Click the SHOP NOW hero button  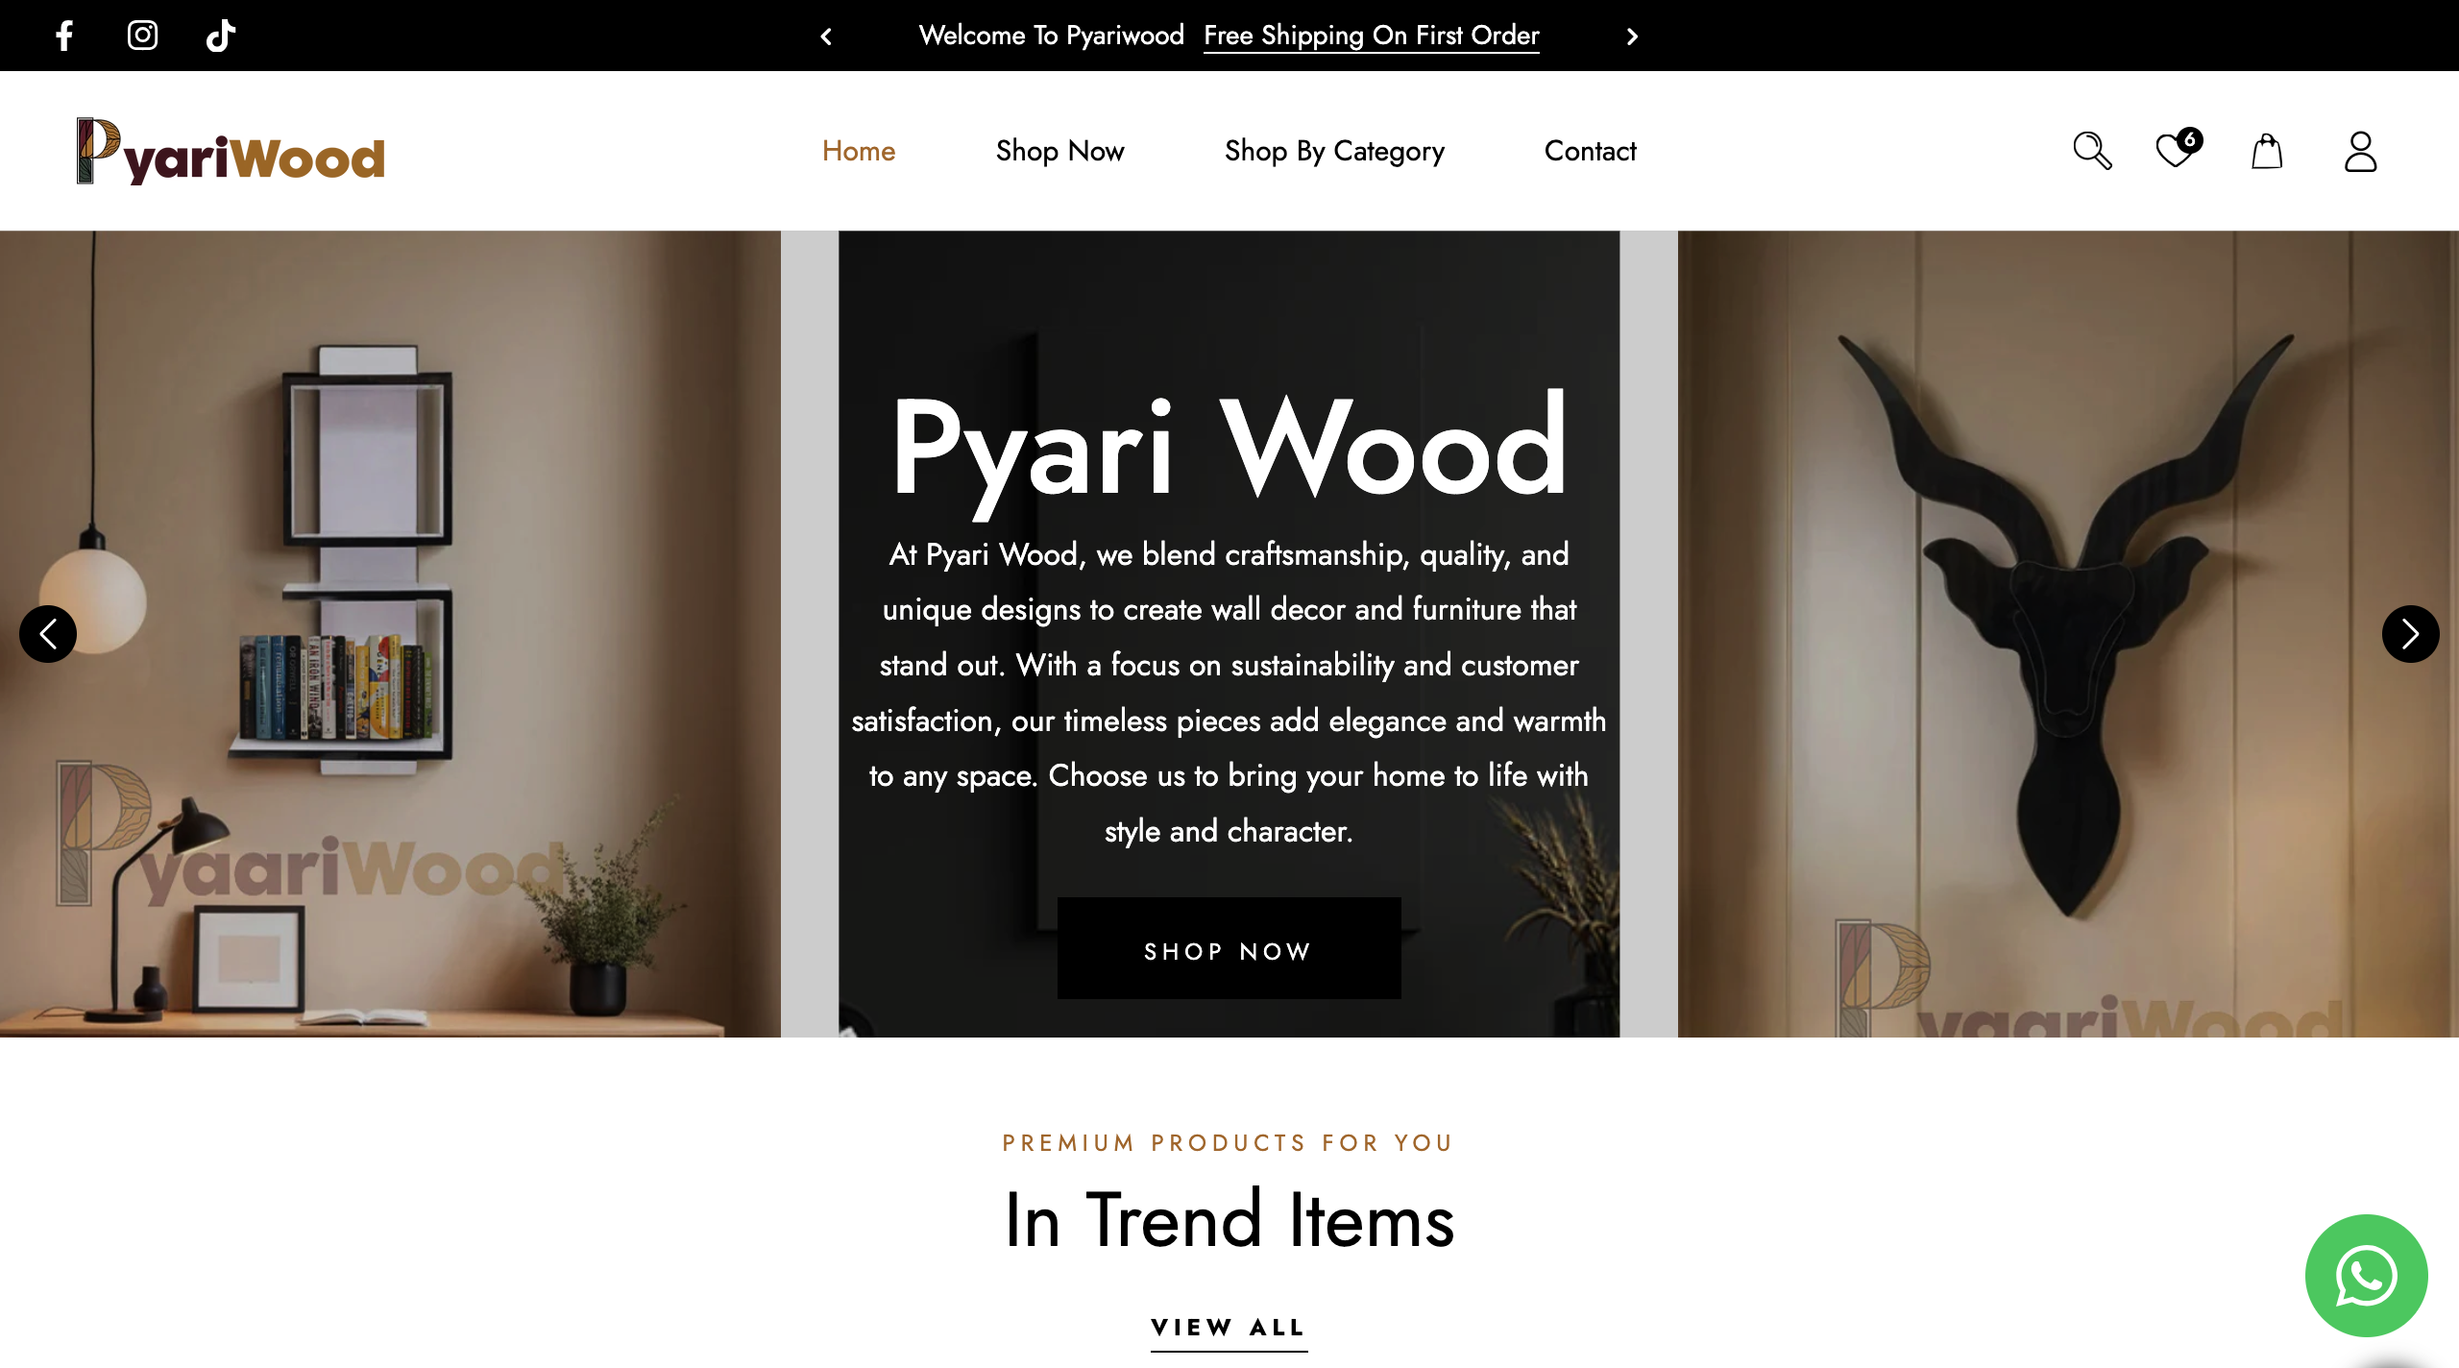tap(1229, 948)
